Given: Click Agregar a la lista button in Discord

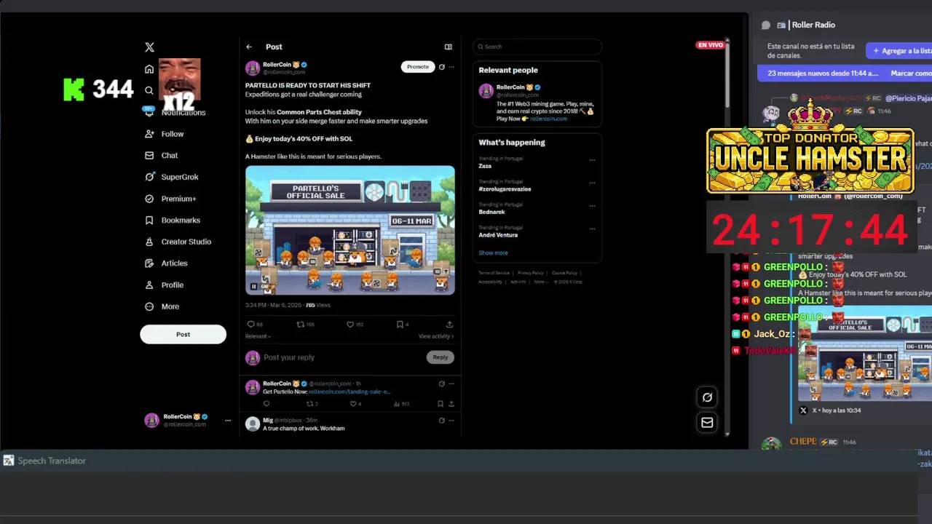Looking at the screenshot, I should tap(900, 51).
